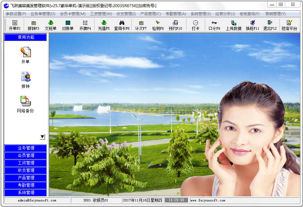
Task: Open the 会员卡管理(M) menu
Action: 73,14
